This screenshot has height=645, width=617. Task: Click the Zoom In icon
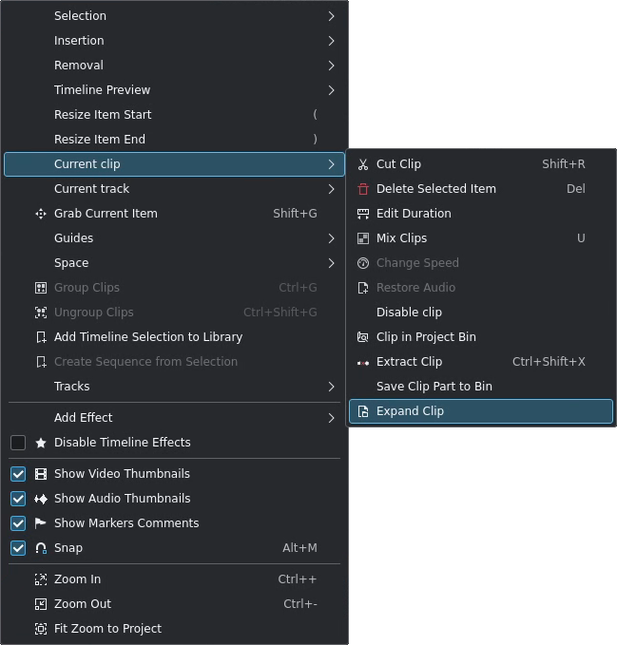pos(41,579)
